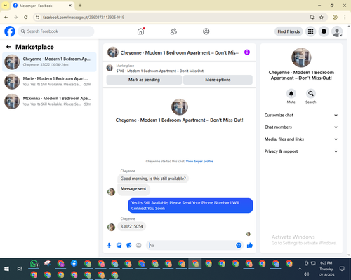Viewport: 351px width, 280px height.
Task: Open the Menu grid icon
Action: (310, 31)
